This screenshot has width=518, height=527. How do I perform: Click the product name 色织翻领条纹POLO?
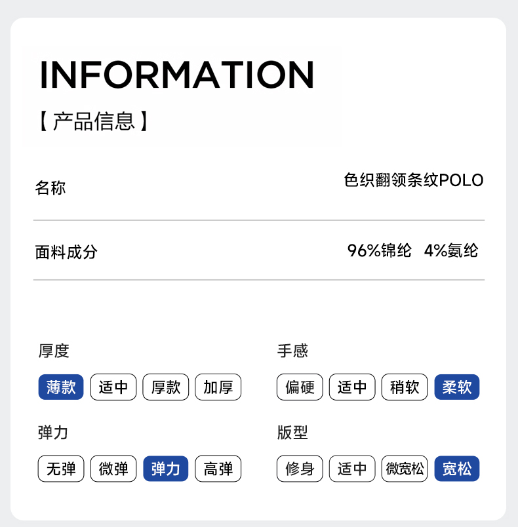pyautogui.click(x=414, y=180)
